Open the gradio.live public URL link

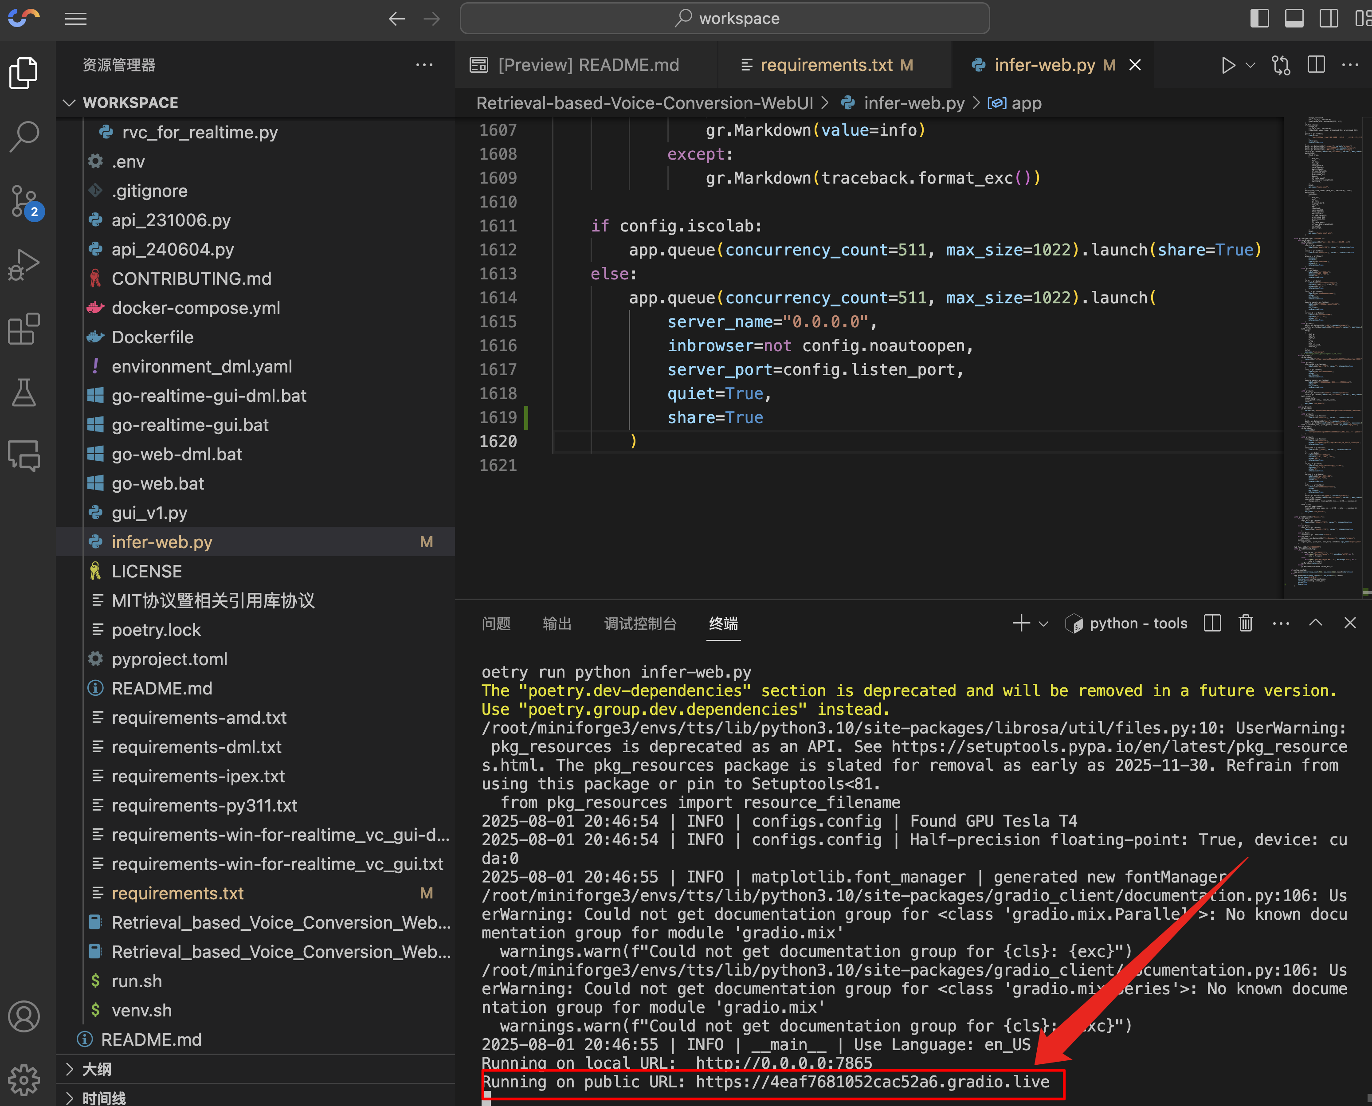tap(872, 1082)
